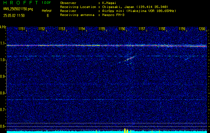Select AirSpy mini Miakejima VOR text
The height and width of the screenshot is (133, 210).
(x=139, y=11)
